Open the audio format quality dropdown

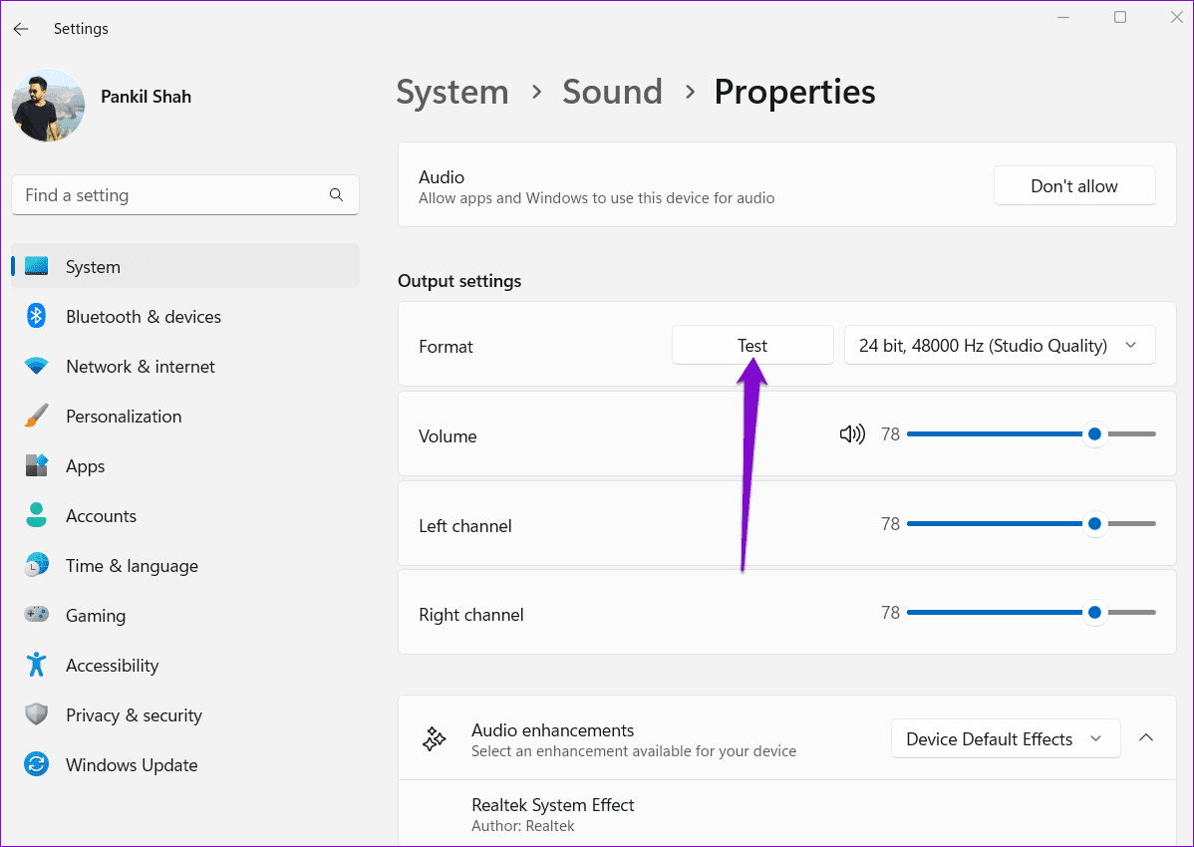point(999,346)
